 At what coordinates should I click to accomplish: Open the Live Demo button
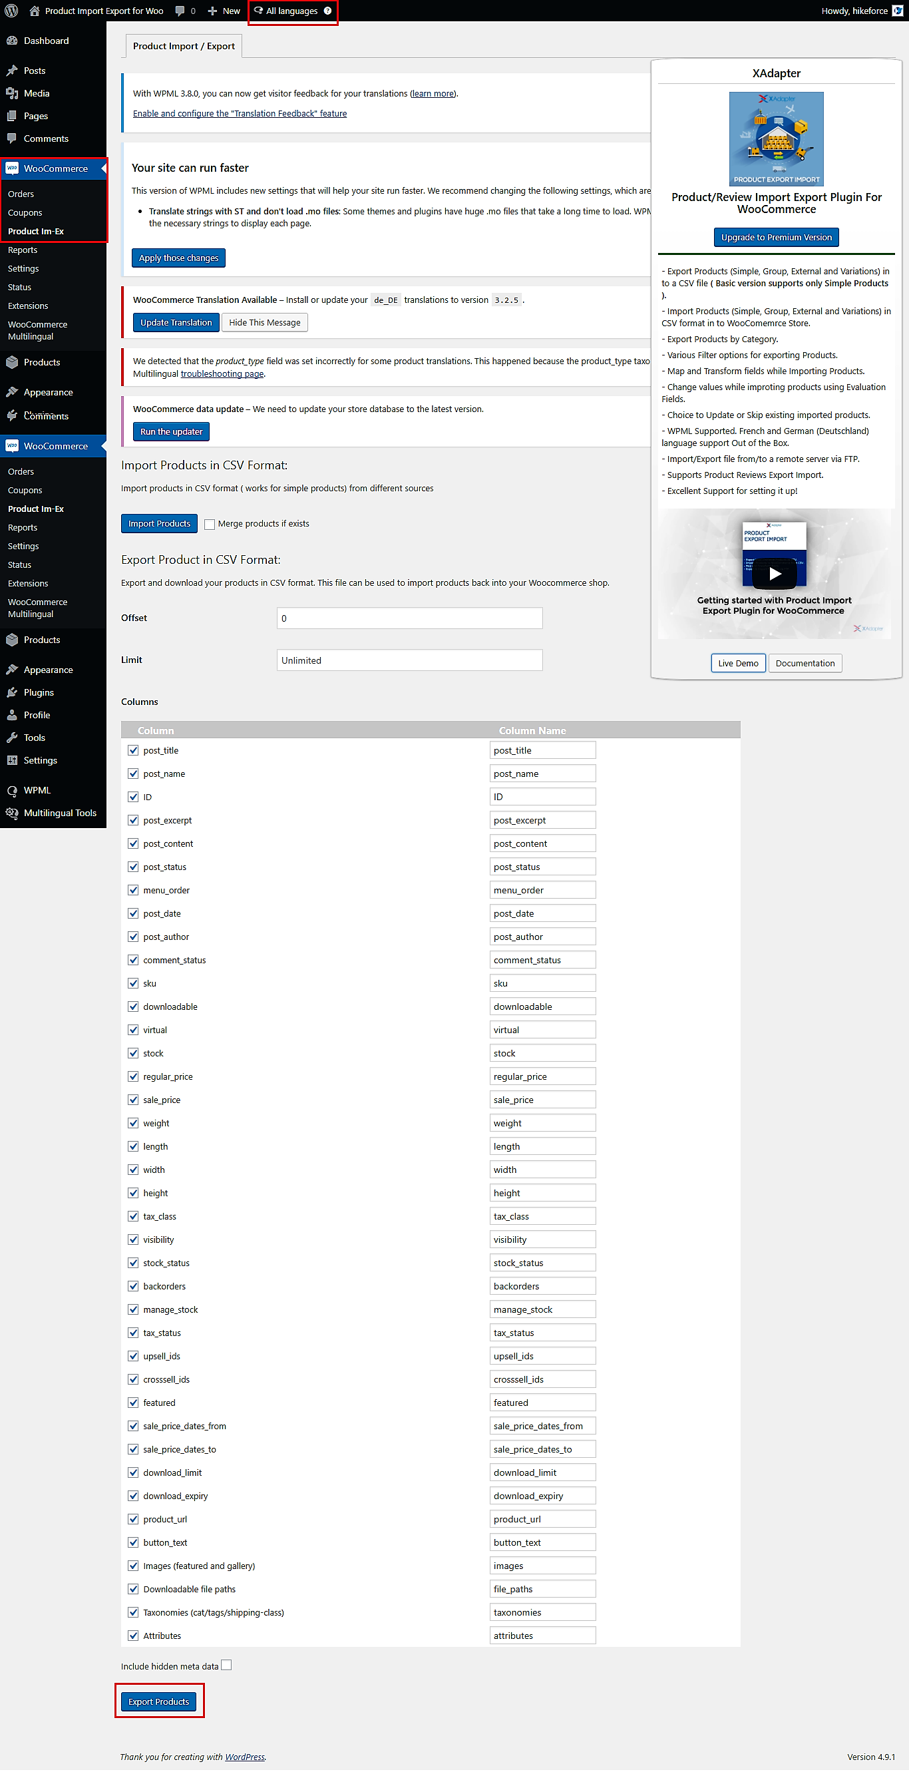point(738,663)
